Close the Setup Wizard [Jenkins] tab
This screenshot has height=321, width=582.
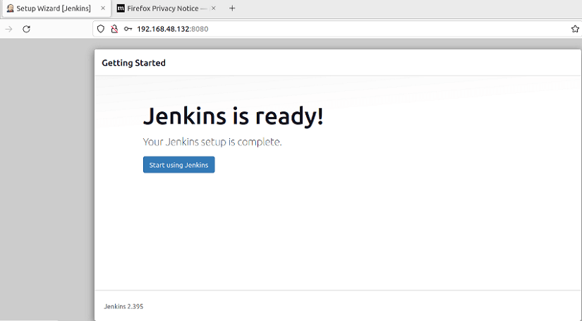tap(103, 8)
